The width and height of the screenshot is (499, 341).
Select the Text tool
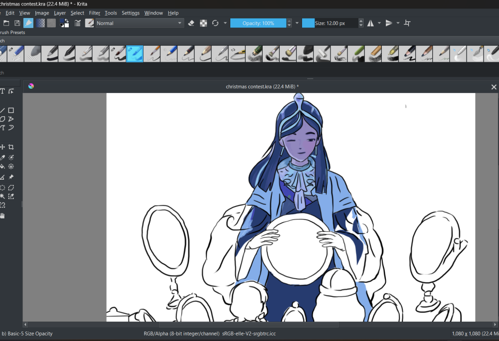pos(2,91)
